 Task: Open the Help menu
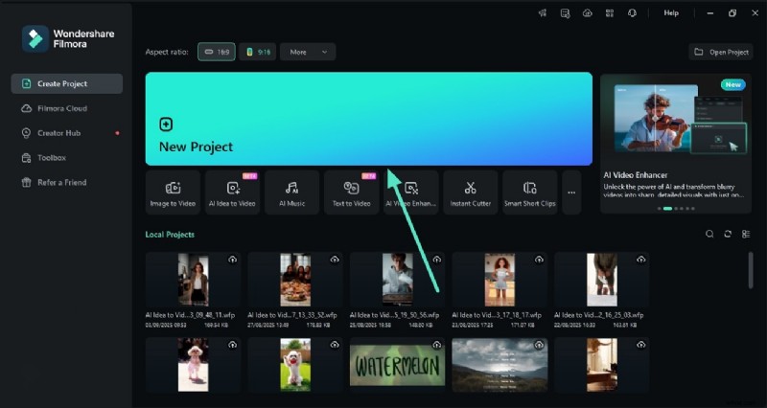point(671,13)
